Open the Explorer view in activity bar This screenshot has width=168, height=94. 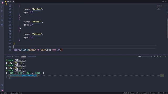point(2,2)
